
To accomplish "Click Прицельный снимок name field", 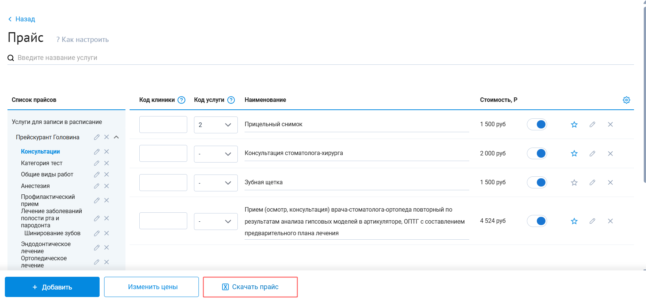I will (x=357, y=124).
